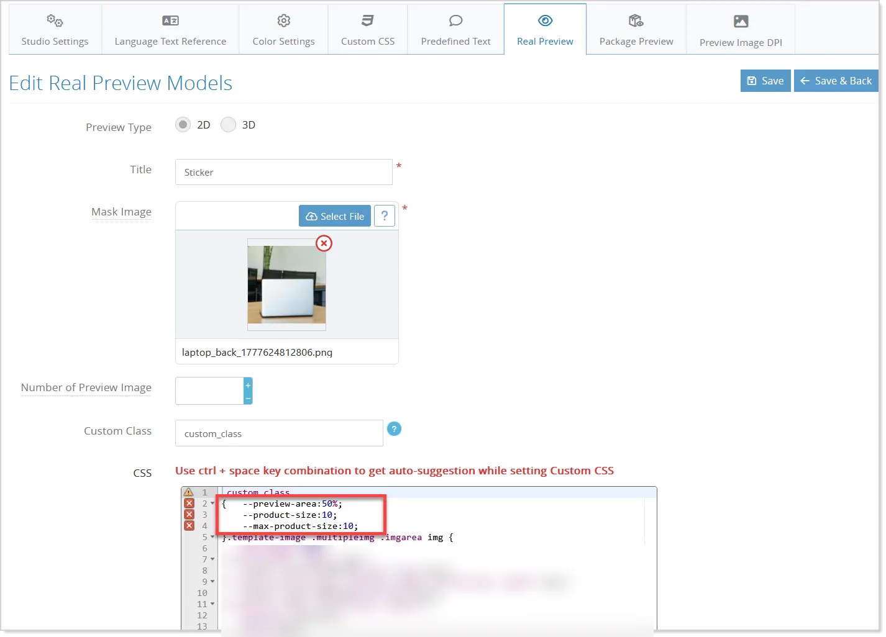Click Select File to upload a mask image

335,216
